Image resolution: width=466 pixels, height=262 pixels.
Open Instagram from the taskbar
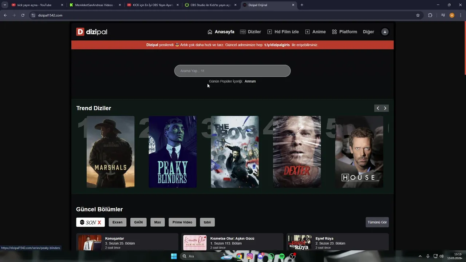250,256
